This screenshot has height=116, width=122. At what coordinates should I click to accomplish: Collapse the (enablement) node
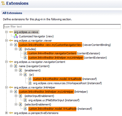[x=16, y=70]
